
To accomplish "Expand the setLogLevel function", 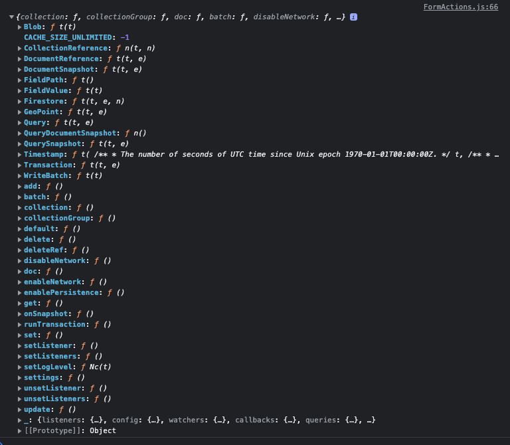I will (x=19, y=367).
